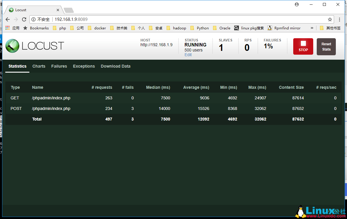Reload the page with refresh icon

coord(24,19)
